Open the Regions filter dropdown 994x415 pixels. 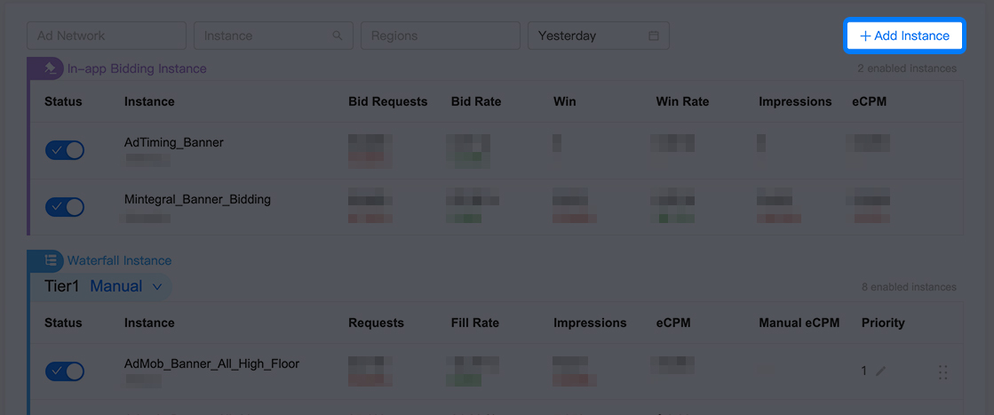click(441, 36)
